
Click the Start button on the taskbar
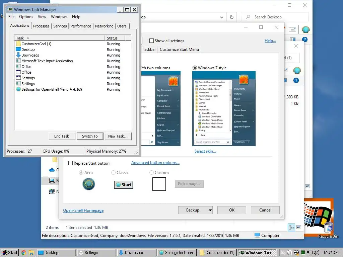click(10, 253)
